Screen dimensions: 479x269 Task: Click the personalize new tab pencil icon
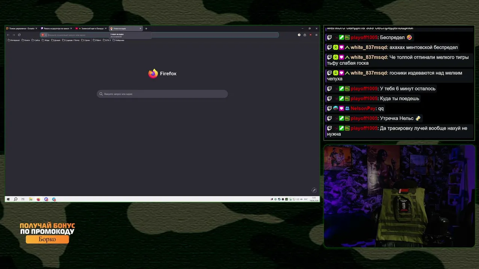[314, 190]
